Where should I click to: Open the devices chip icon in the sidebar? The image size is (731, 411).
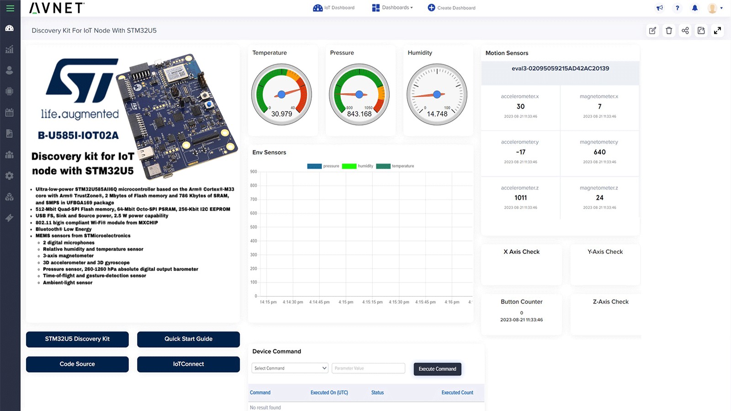coord(10,91)
